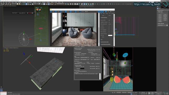Click the viewport layout tab icon bottom-left
Screen dimensions: 169x95
tap(1, 90)
